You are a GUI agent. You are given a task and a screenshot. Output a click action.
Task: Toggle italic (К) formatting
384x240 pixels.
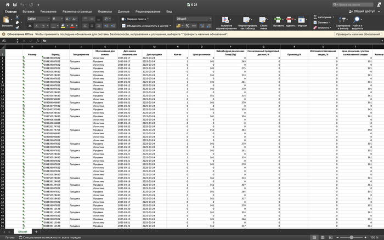[x=36, y=26]
